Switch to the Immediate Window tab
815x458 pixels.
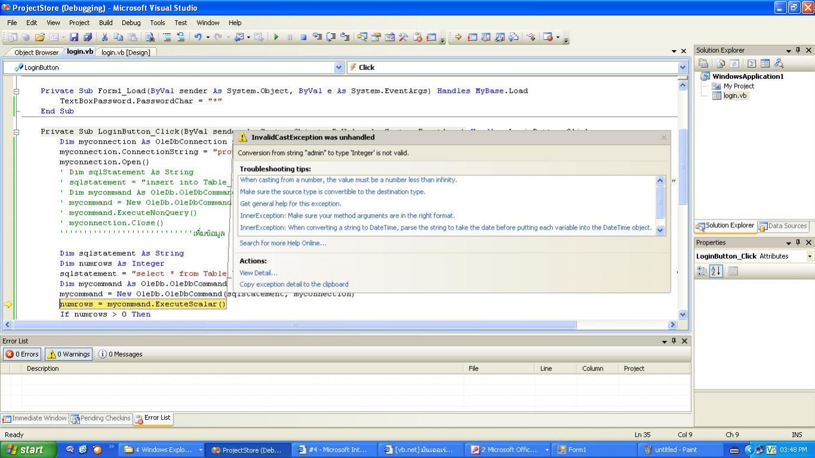(35, 418)
